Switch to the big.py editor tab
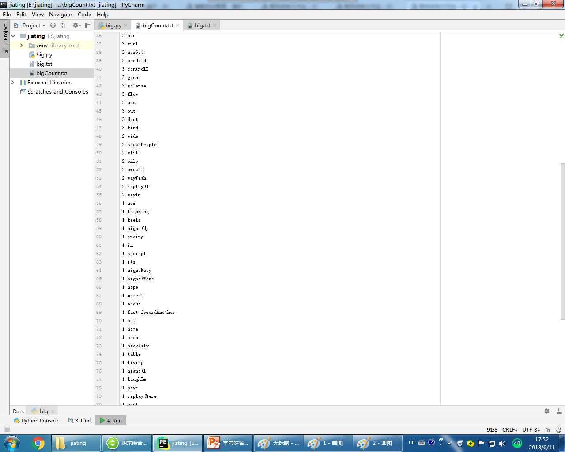This screenshot has height=452, width=565. 113,25
